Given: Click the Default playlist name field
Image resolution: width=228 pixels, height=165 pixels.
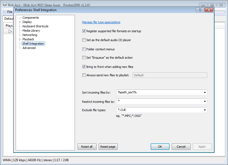Looking at the screenshot, I should click(170, 75).
